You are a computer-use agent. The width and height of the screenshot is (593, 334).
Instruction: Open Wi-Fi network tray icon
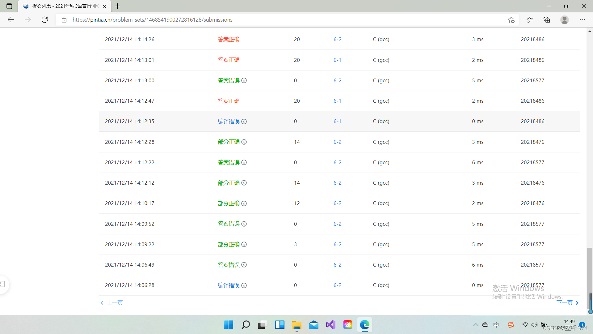coord(525,325)
